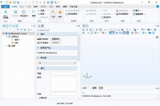Open the 进度 tab
Viewport: 160px width, 106px height.
coord(94,88)
